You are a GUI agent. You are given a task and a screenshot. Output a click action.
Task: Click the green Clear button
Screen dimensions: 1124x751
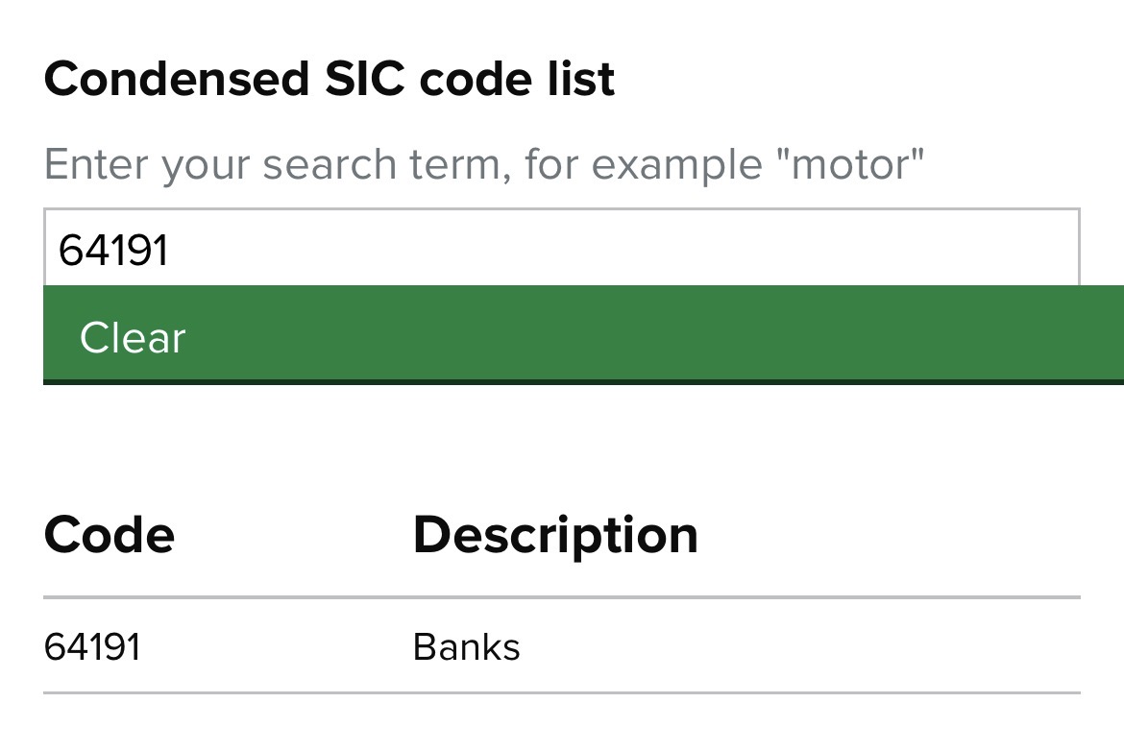[583, 334]
